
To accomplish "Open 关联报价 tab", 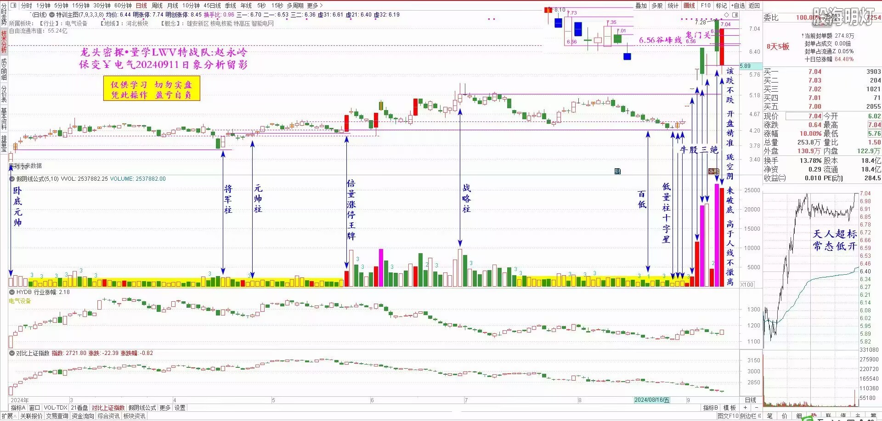I will click(x=31, y=416).
